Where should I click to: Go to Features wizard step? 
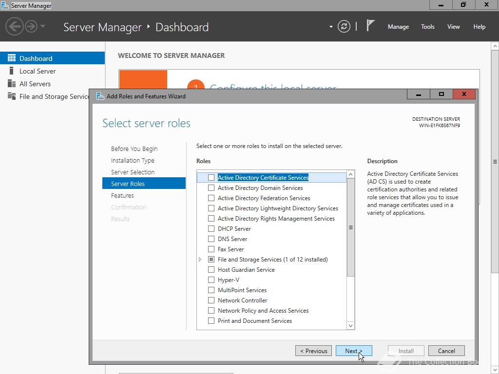click(x=122, y=196)
